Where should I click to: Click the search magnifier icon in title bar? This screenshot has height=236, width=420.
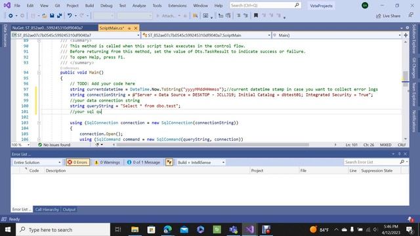click(x=297, y=5)
